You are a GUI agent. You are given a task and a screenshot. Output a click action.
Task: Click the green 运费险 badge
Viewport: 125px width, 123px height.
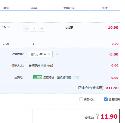pyautogui.click(x=38, y=77)
